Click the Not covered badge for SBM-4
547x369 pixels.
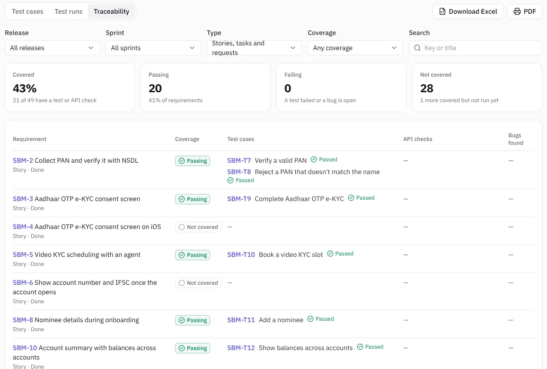point(198,227)
